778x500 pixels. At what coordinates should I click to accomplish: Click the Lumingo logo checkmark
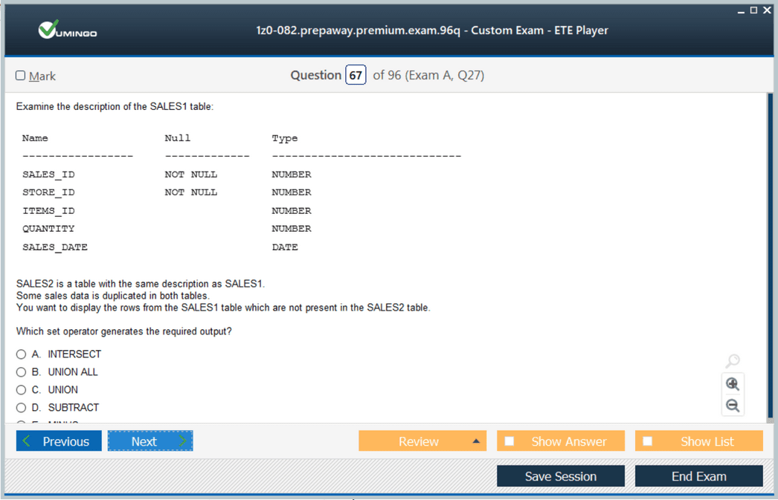(48, 29)
